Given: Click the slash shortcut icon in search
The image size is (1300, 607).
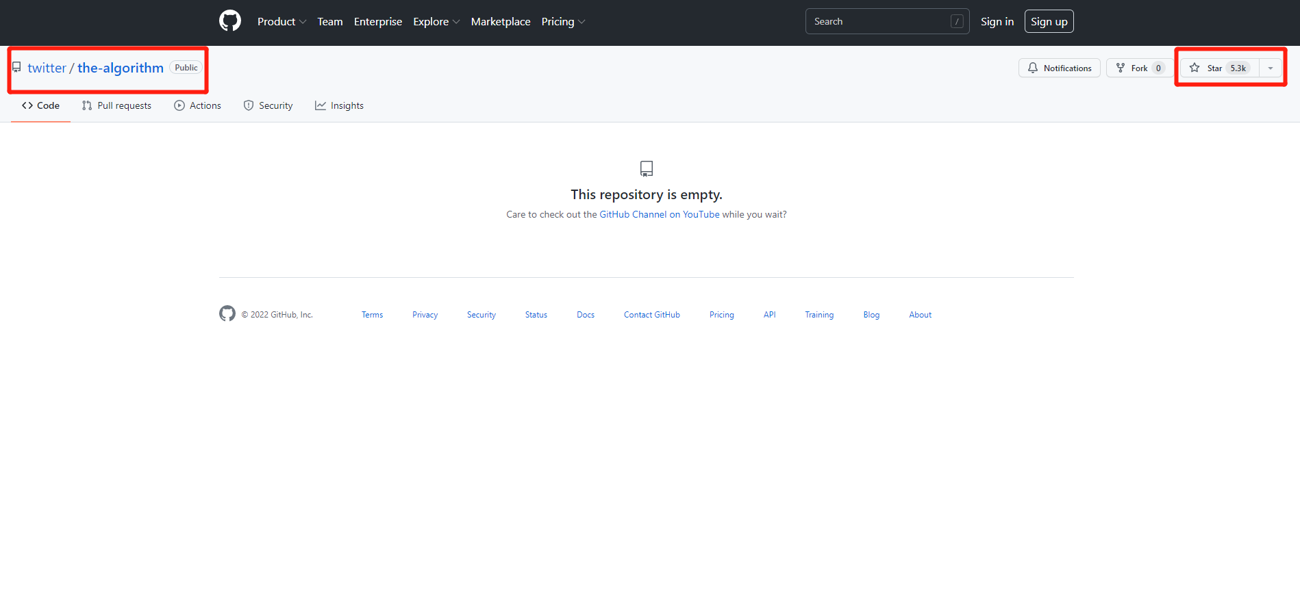Looking at the screenshot, I should 957,22.
